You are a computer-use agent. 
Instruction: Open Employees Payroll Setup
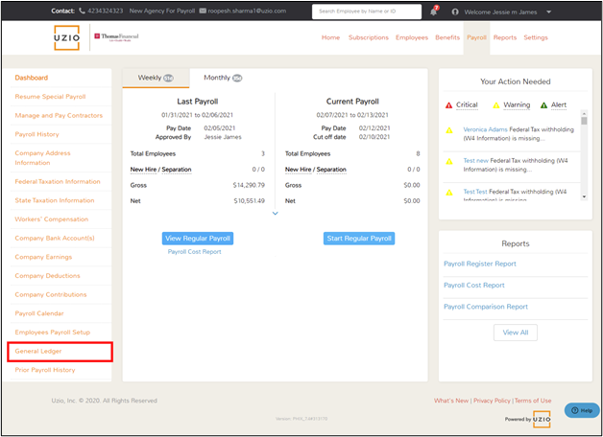[53, 332]
